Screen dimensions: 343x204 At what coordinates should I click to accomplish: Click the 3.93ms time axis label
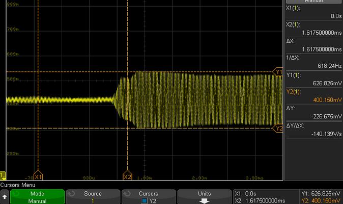pos(254,178)
